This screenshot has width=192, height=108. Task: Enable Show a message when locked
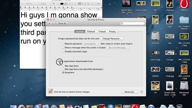pos(63,47)
